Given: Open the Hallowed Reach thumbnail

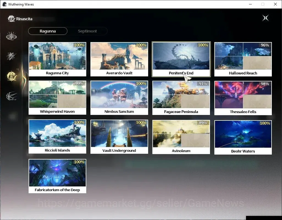Looking at the screenshot, I should point(243,56).
